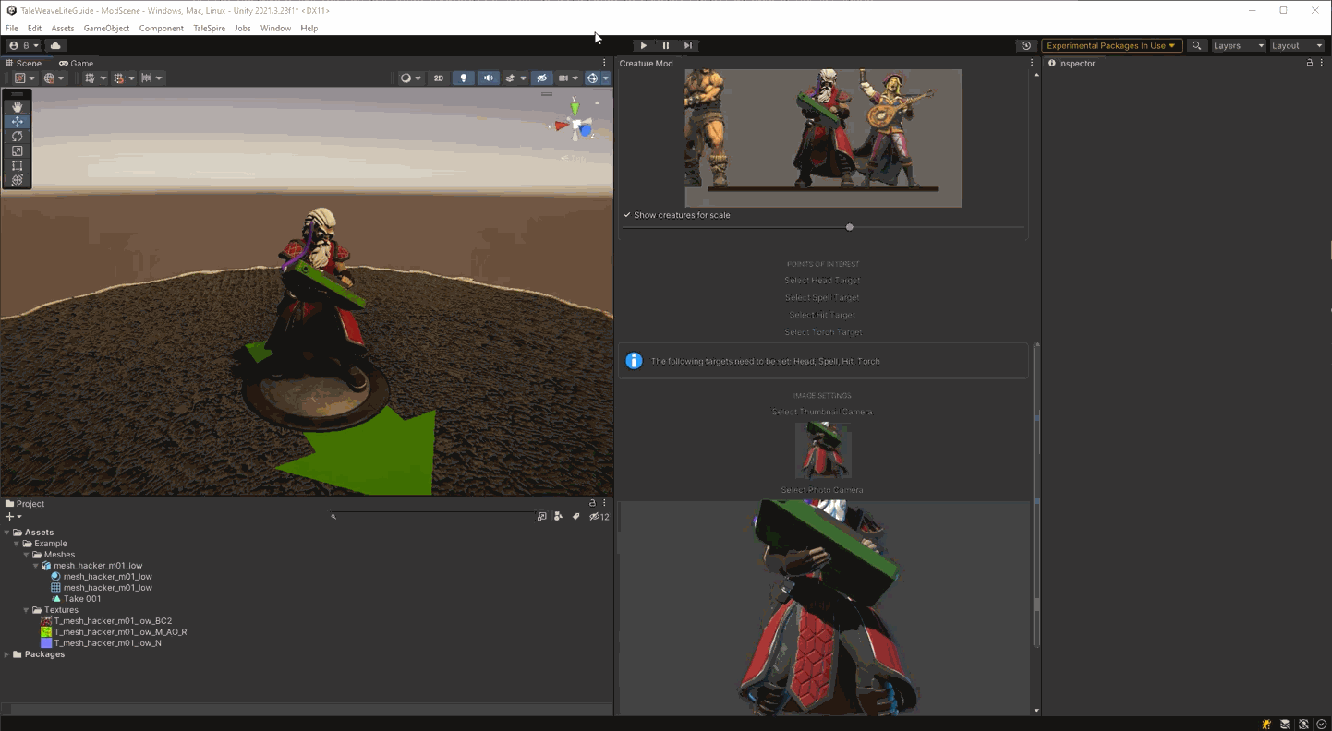Uncheck Show creatures for scale
The image size is (1332, 731).
[627, 215]
